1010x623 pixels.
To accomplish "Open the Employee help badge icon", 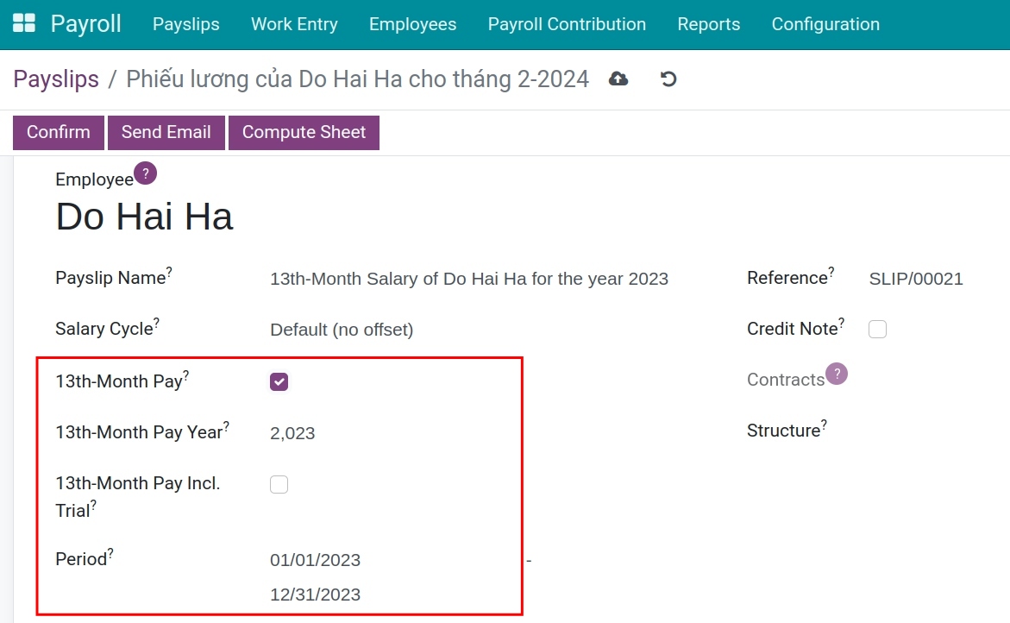I will click(146, 173).
